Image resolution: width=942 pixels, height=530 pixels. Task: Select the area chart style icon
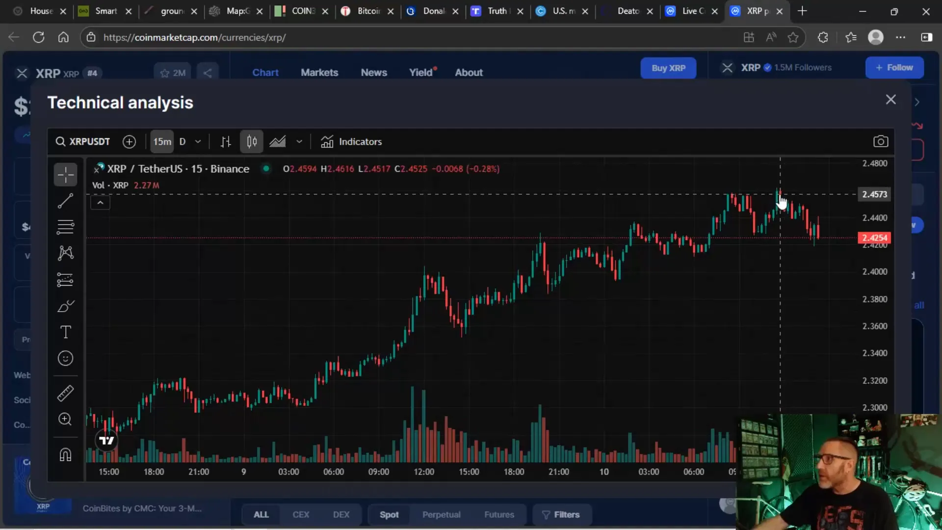click(x=278, y=142)
